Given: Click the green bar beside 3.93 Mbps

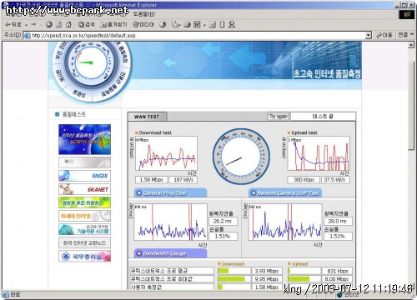Looking at the screenshot, I should 224,271.
